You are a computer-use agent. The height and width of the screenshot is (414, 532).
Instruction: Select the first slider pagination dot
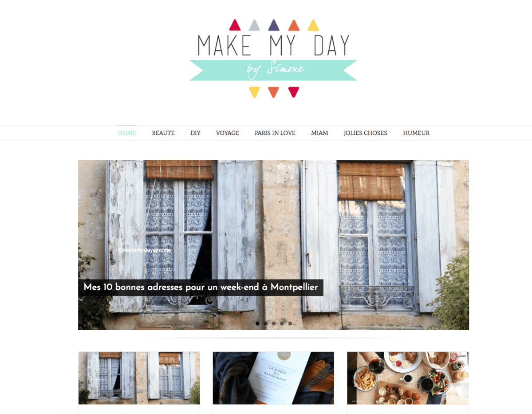point(257,323)
